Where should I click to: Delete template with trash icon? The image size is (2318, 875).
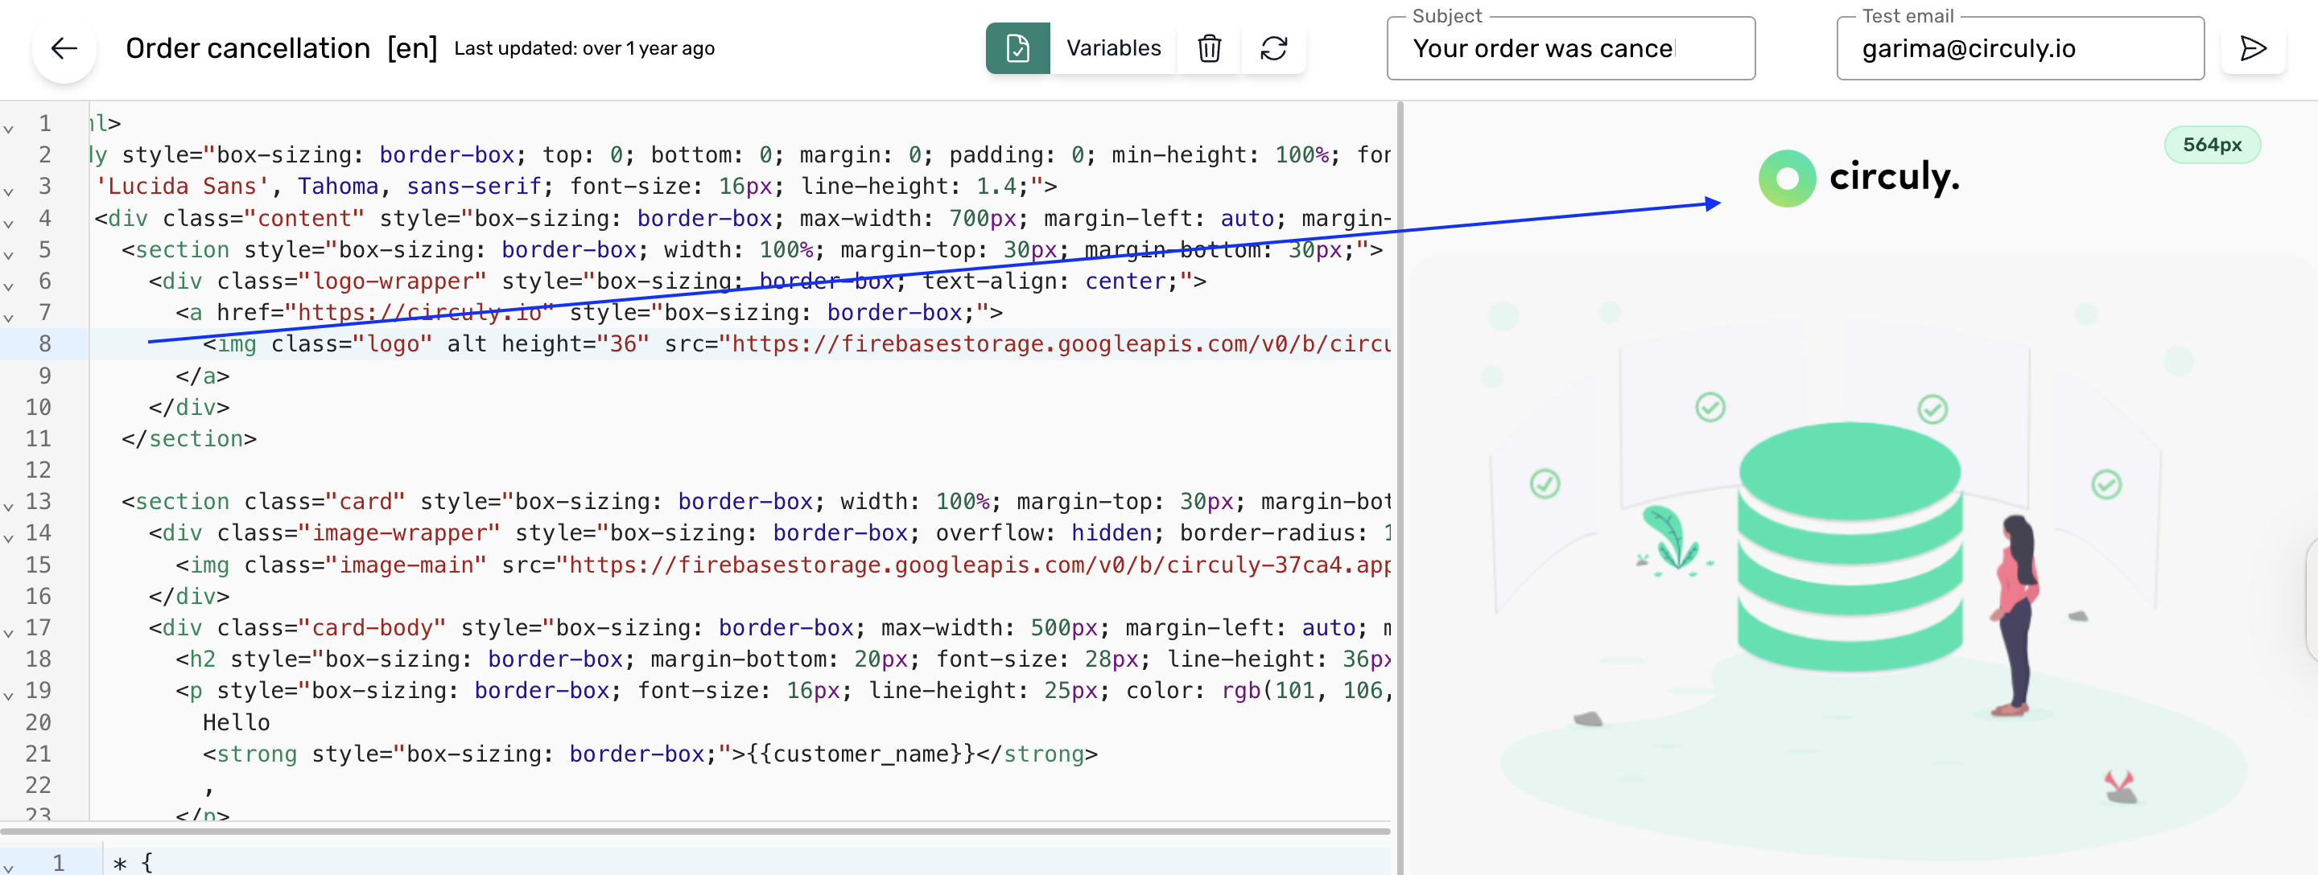(x=1210, y=48)
